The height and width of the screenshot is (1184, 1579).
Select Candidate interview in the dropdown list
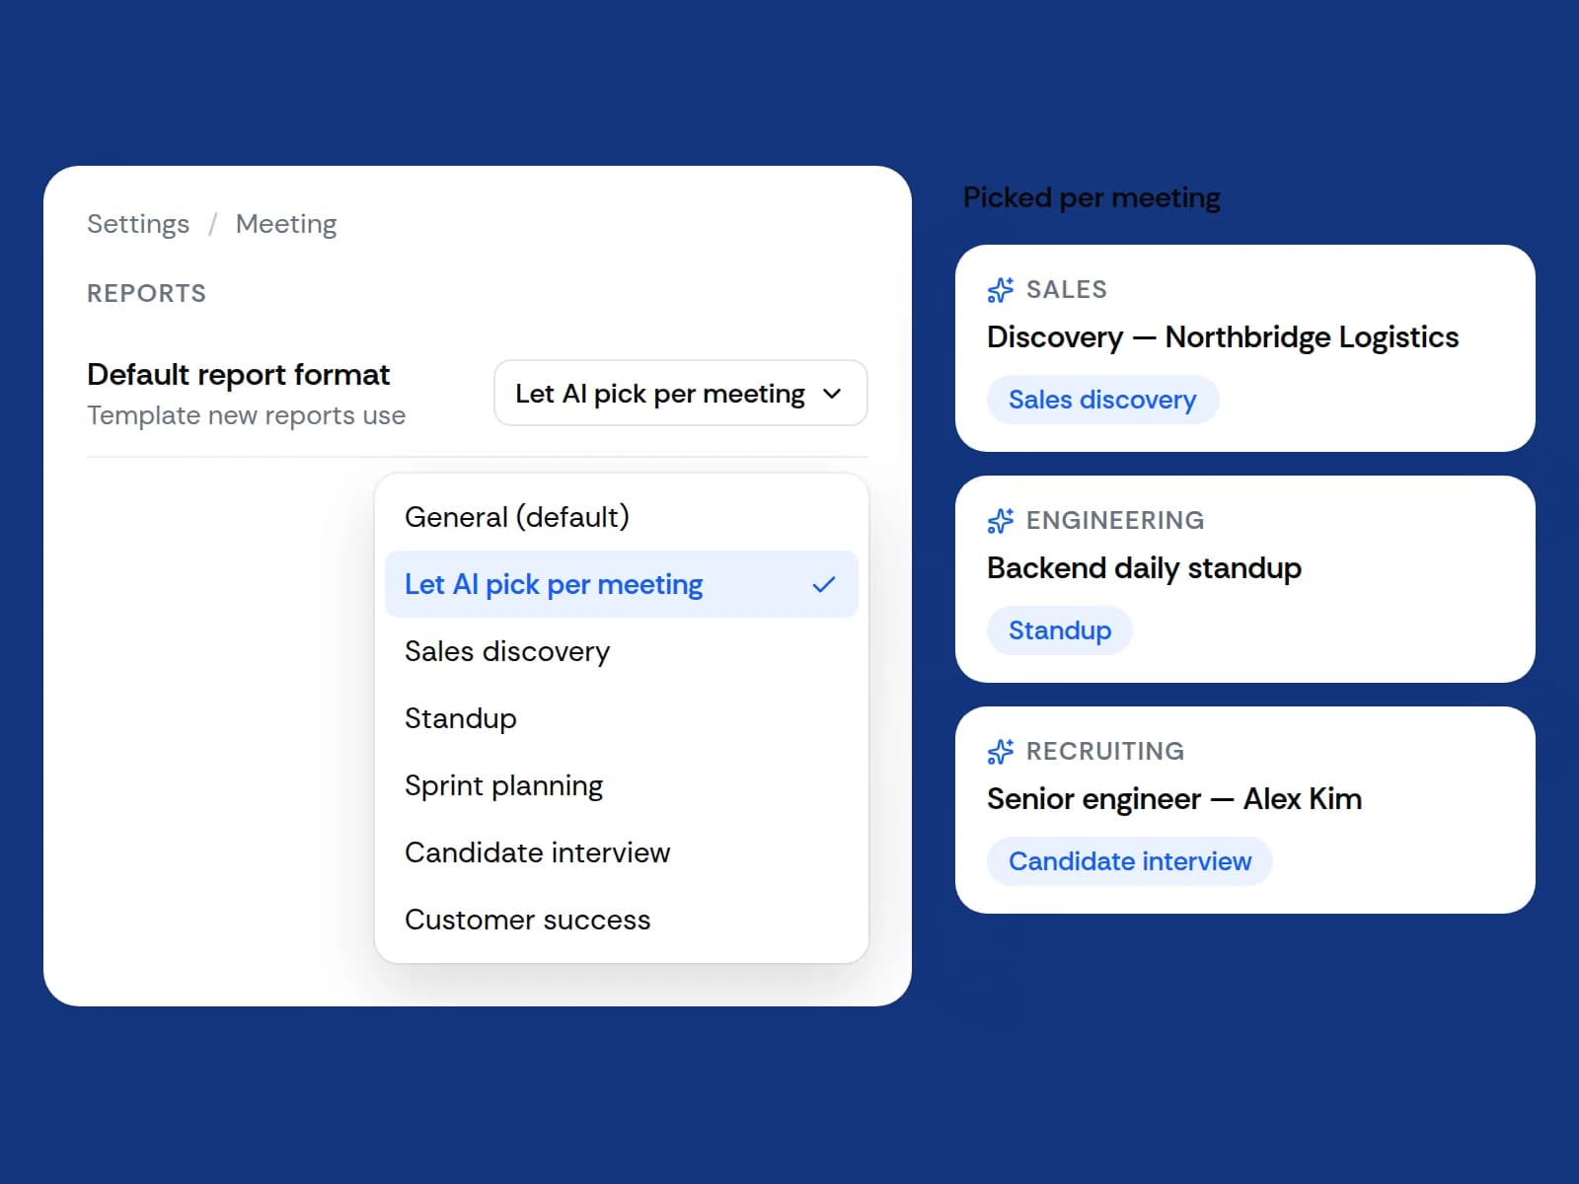pos(621,852)
